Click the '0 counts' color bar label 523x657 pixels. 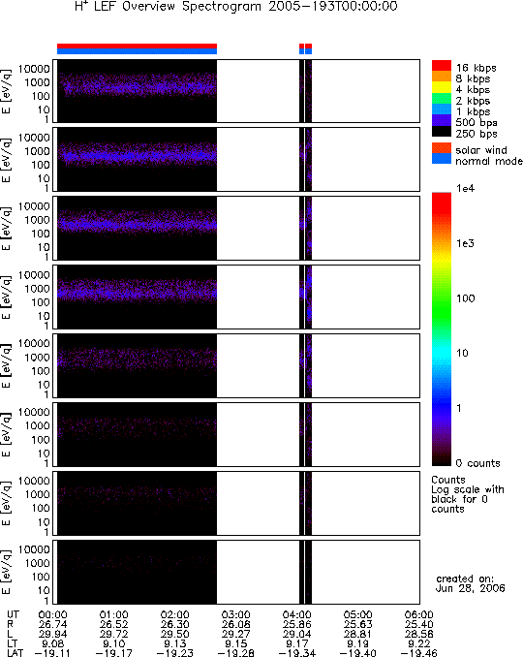(x=477, y=463)
